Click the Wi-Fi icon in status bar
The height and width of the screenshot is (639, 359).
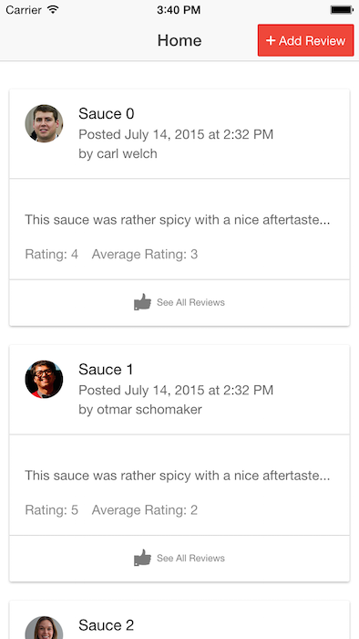tap(53, 9)
